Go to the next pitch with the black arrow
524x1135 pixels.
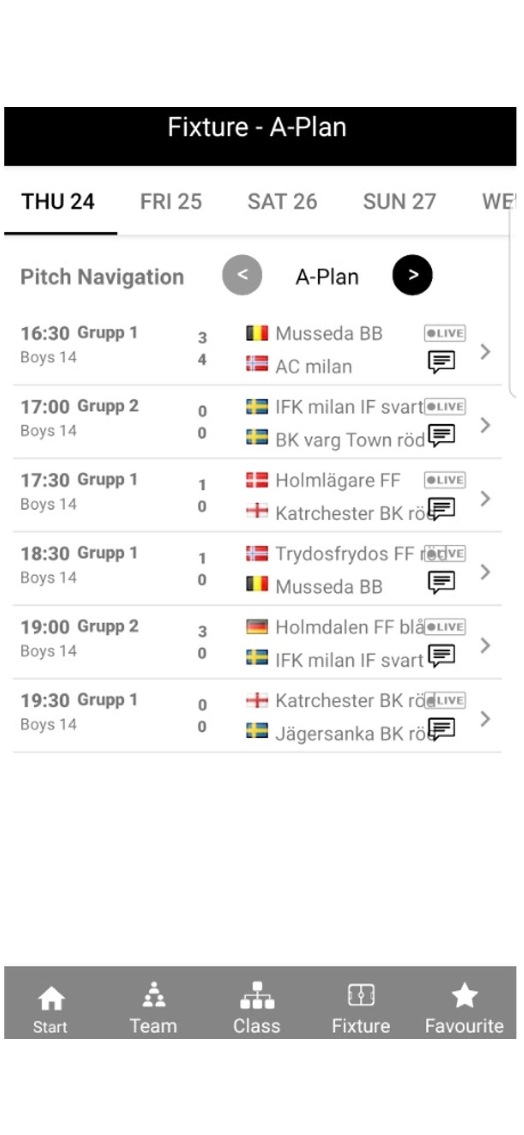pyautogui.click(x=412, y=275)
